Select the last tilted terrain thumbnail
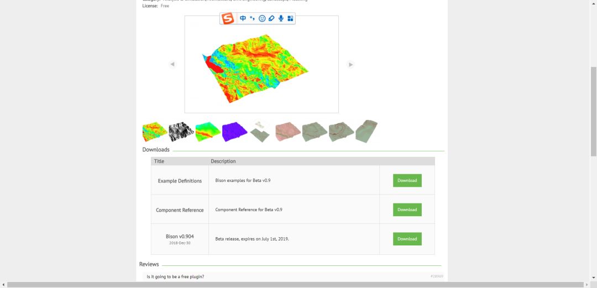 pyautogui.click(x=366, y=132)
